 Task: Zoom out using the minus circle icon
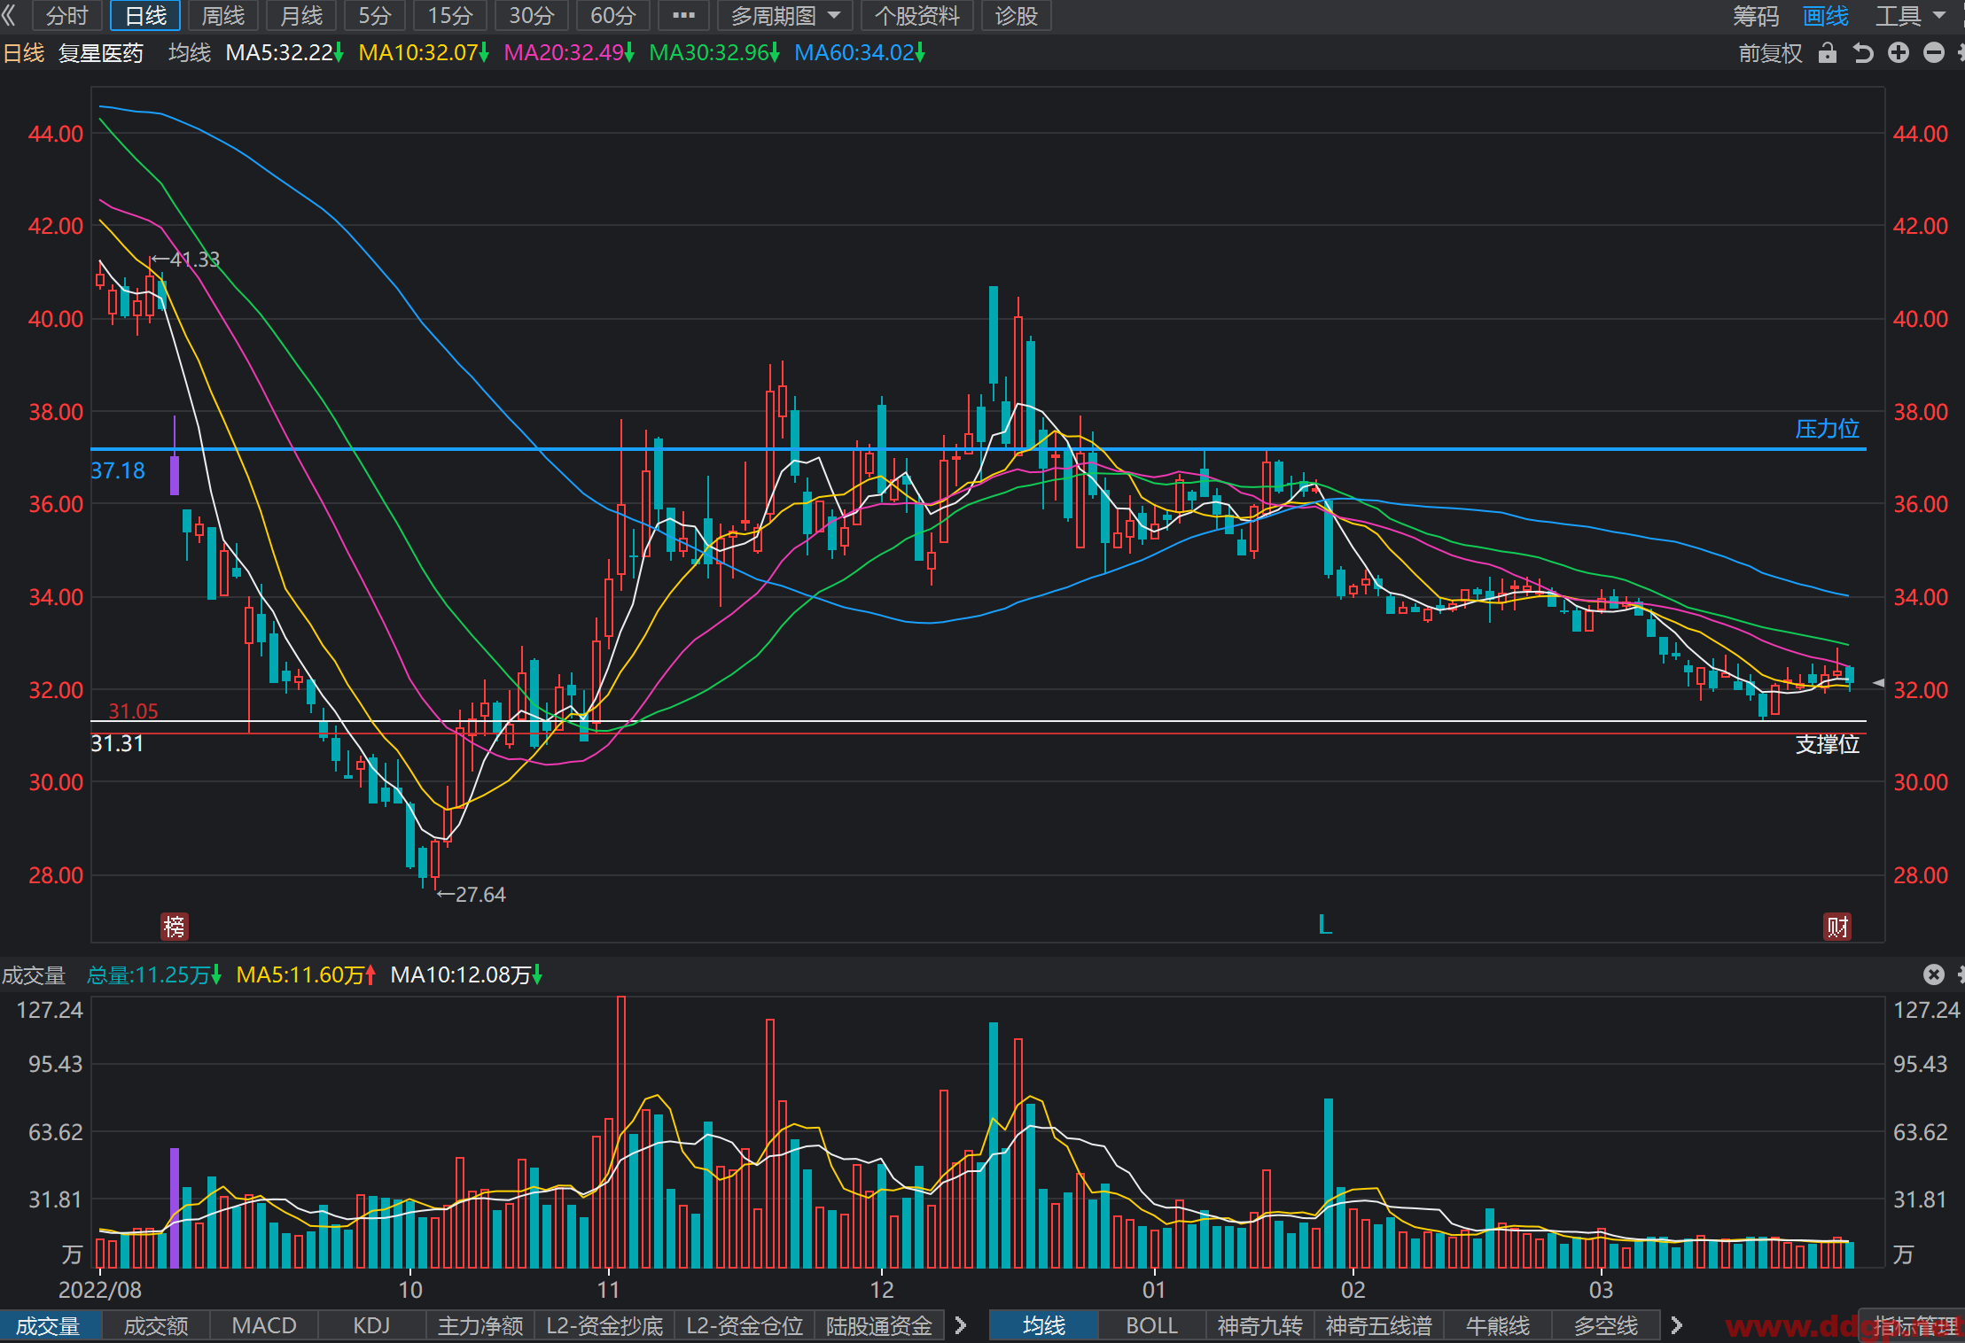pyautogui.click(x=1934, y=53)
